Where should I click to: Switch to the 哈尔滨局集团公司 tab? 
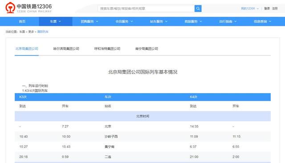coord(66,49)
